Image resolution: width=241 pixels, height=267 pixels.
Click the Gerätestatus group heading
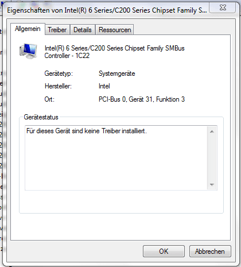tap(41, 117)
